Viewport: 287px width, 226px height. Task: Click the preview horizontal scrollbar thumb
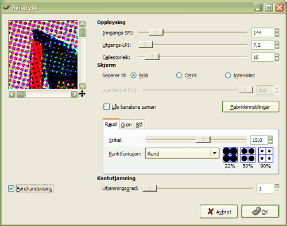tap(21, 94)
